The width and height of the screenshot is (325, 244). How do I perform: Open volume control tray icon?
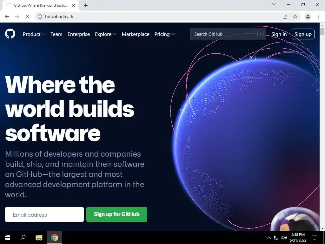tap(284, 238)
